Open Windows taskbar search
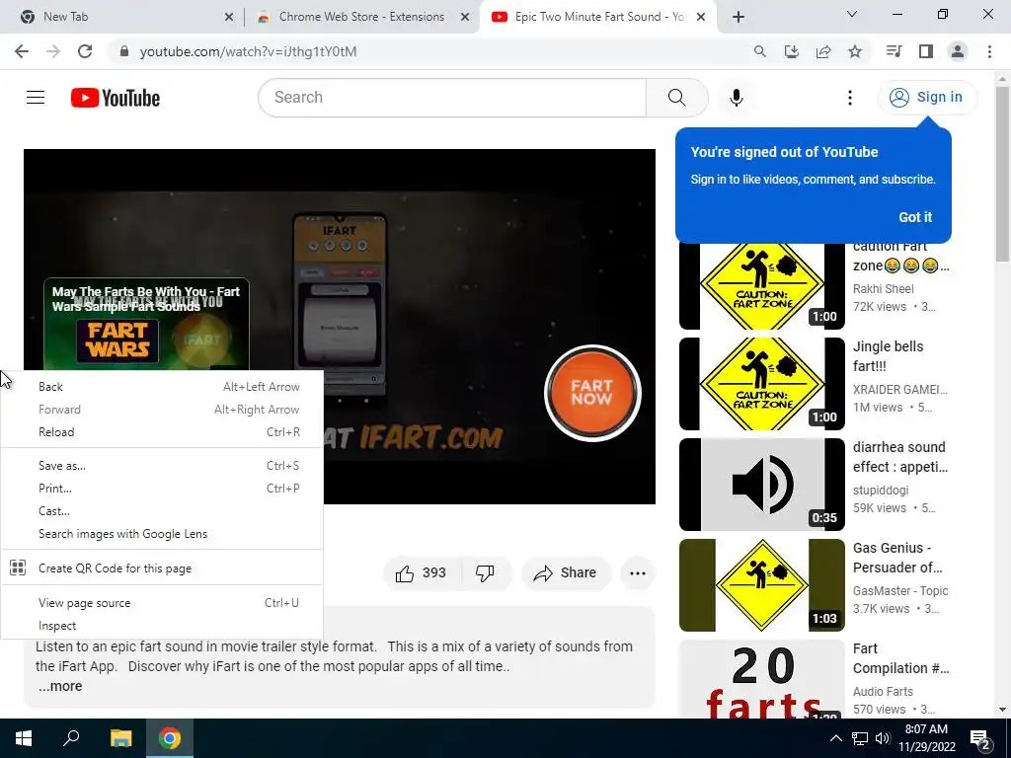The image size is (1011, 758). 71,738
